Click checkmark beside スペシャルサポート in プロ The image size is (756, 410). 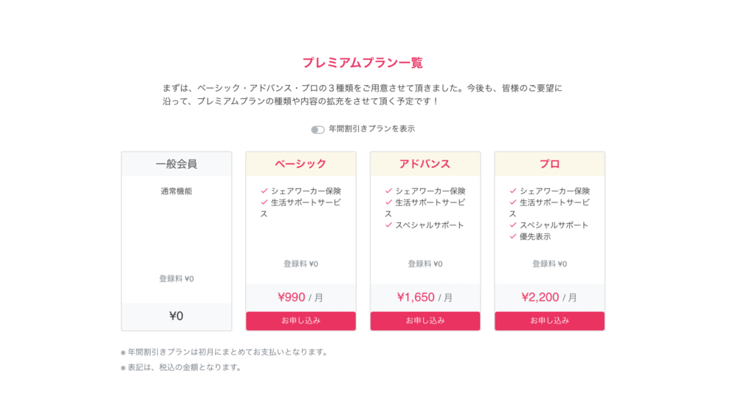coord(513,225)
